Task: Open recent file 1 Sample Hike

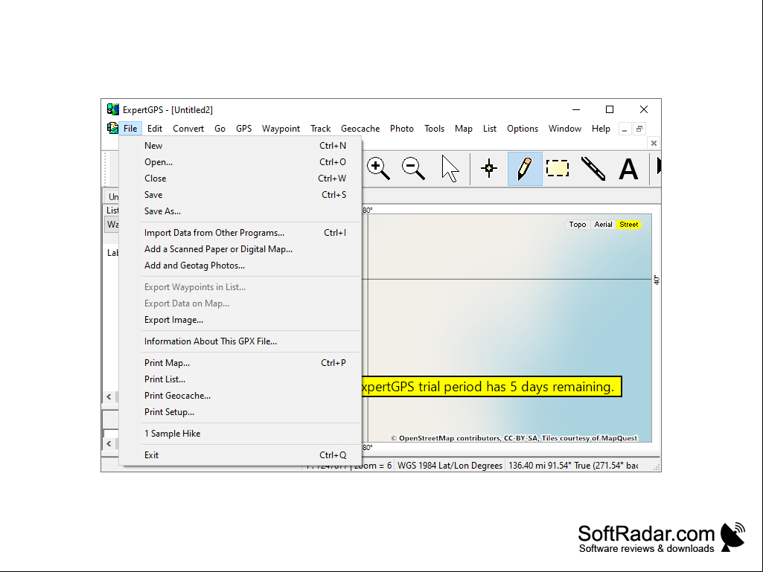Action: 240,434
